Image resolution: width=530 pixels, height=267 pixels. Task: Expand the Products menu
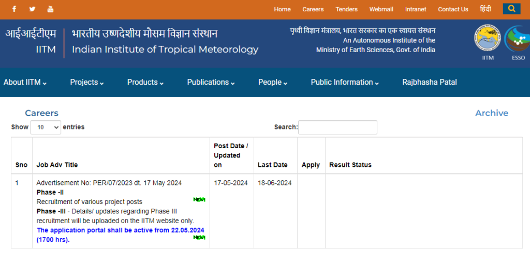(145, 82)
